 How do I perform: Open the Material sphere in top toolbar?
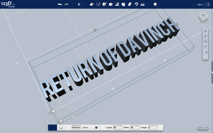pos(155,4)
